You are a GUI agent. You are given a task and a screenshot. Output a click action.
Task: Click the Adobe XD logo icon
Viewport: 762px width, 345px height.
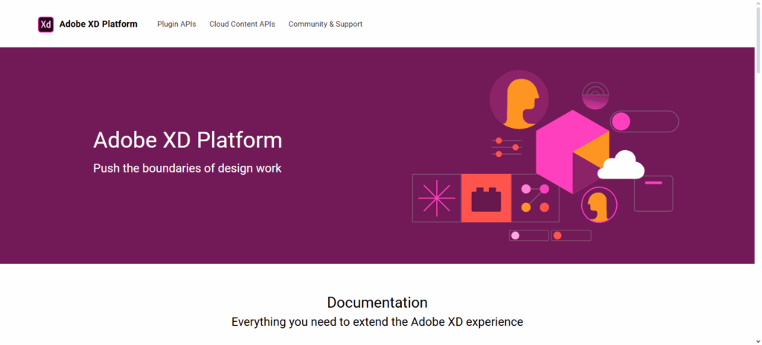point(46,25)
